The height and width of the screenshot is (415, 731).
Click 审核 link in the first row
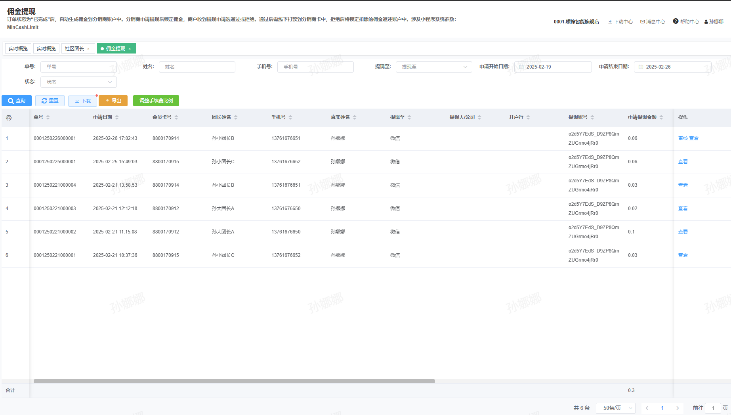click(x=683, y=138)
